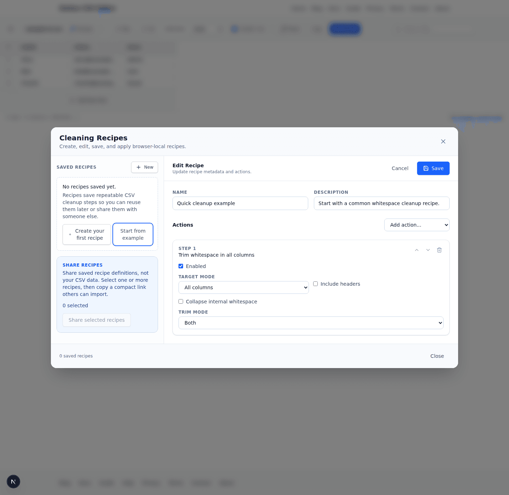This screenshot has height=495, width=509.
Task: Delete Step 1 using the trash icon
Action: (439, 250)
